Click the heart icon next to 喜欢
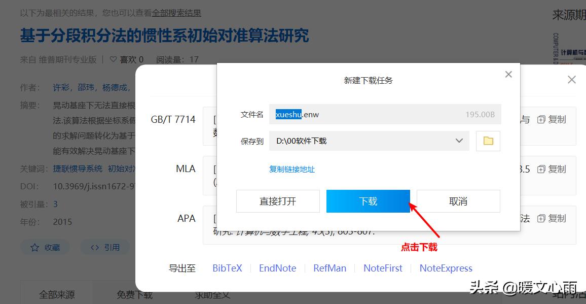Screen dimensions: 586x304 [x=113, y=59]
